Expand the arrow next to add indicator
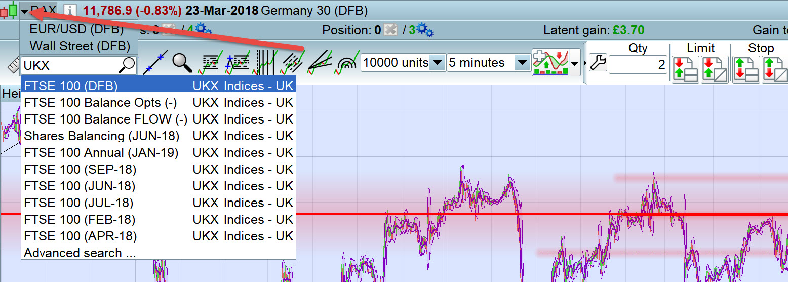Screen dimensions: 788x282 (575, 64)
